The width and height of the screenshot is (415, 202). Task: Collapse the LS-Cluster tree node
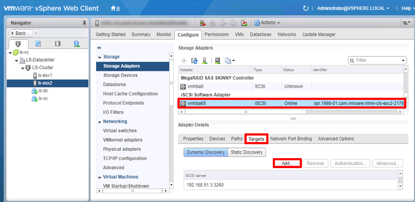coord(23,68)
